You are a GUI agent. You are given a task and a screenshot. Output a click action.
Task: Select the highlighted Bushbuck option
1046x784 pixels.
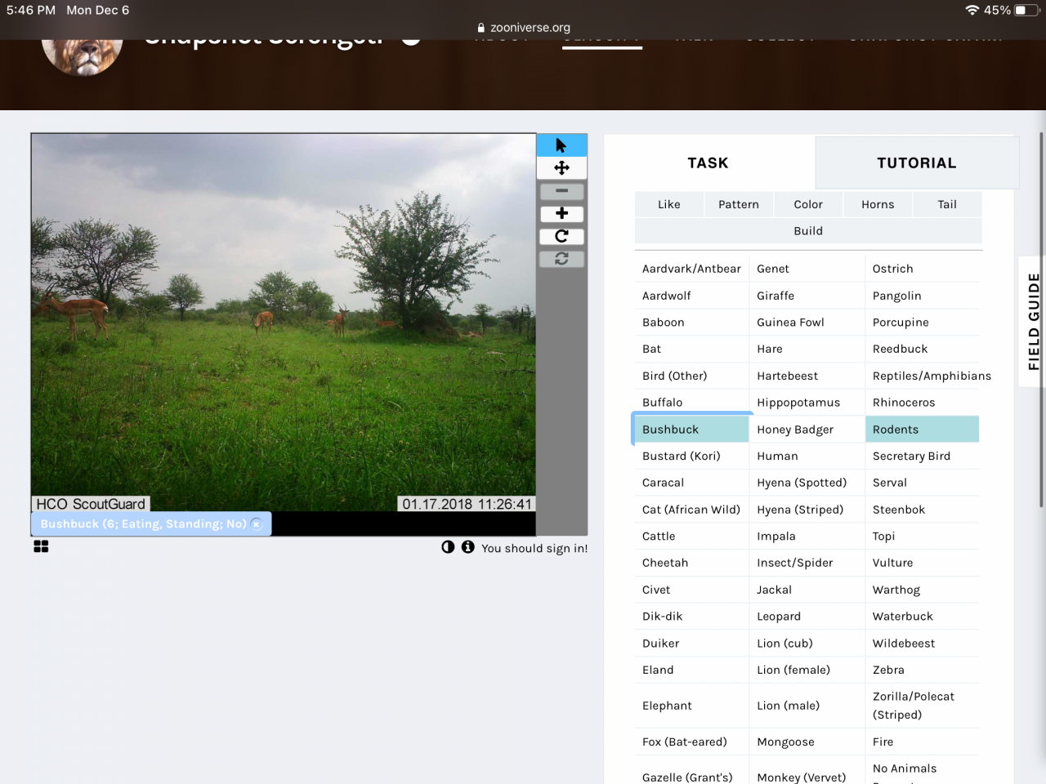(x=691, y=430)
